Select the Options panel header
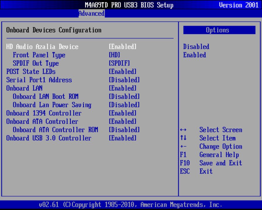 point(219,30)
